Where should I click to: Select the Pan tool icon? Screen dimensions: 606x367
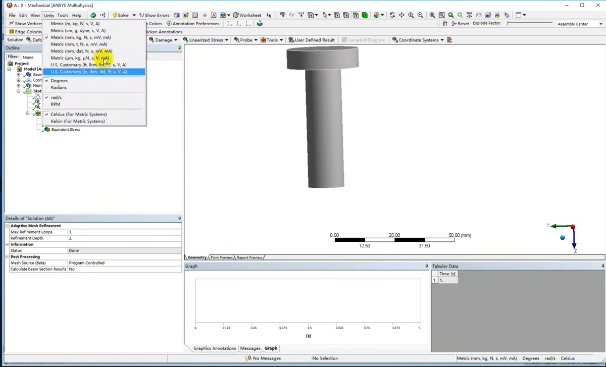tap(401, 15)
